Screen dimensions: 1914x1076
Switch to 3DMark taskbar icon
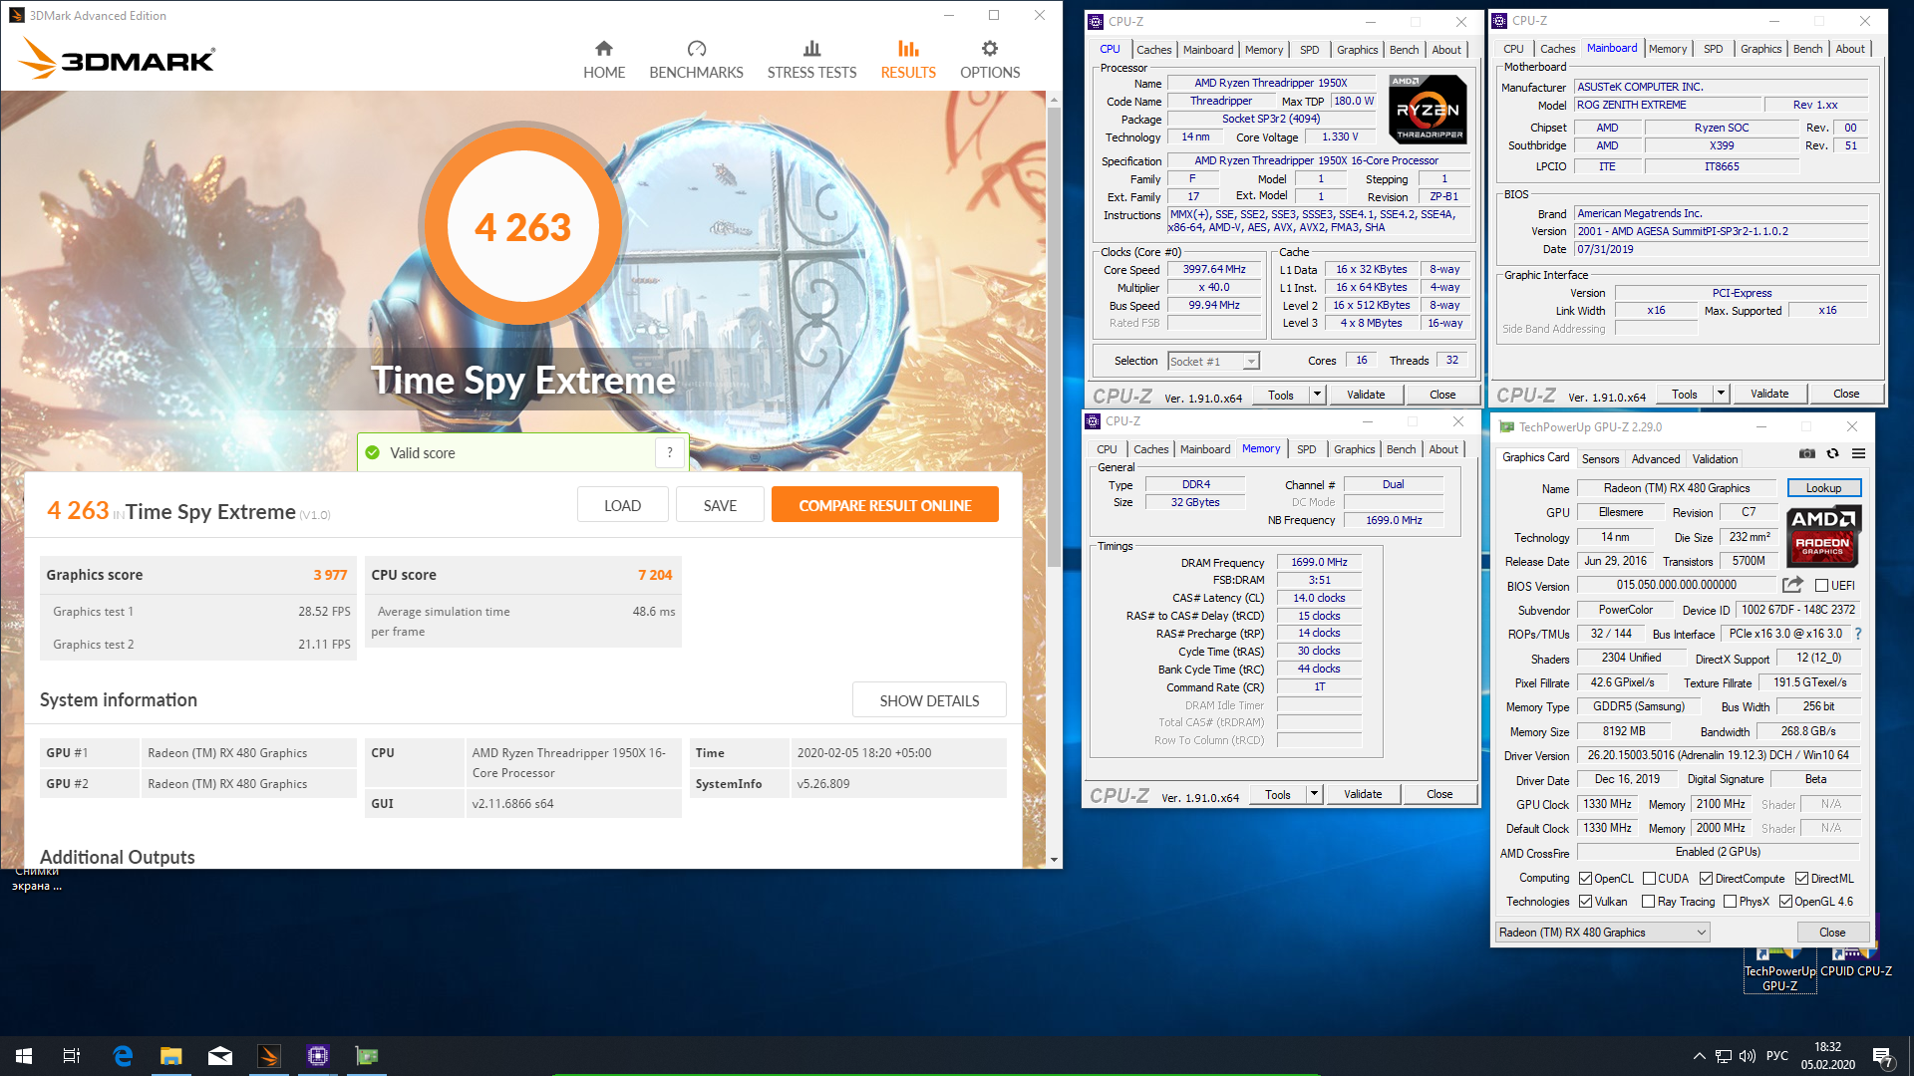(269, 1056)
